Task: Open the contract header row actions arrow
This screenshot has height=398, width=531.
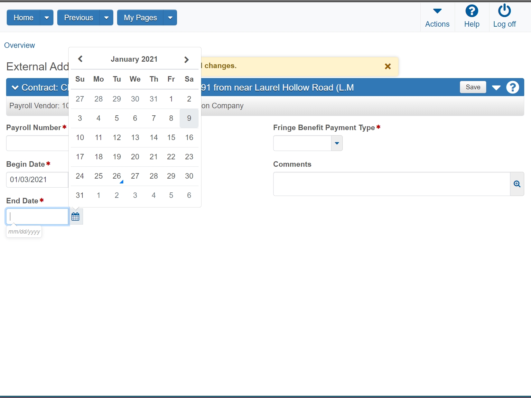Action: point(496,88)
